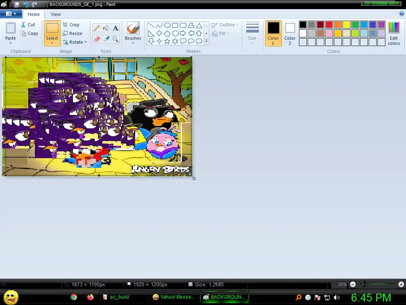Choose the Six-point star shape
The height and width of the screenshot is (305, 406).
coord(175,41)
